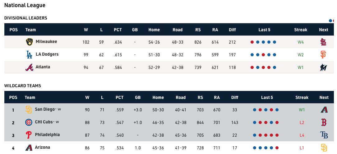Click the Chicago Cubs logo
The height and width of the screenshot is (154, 337).
(29, 122)
